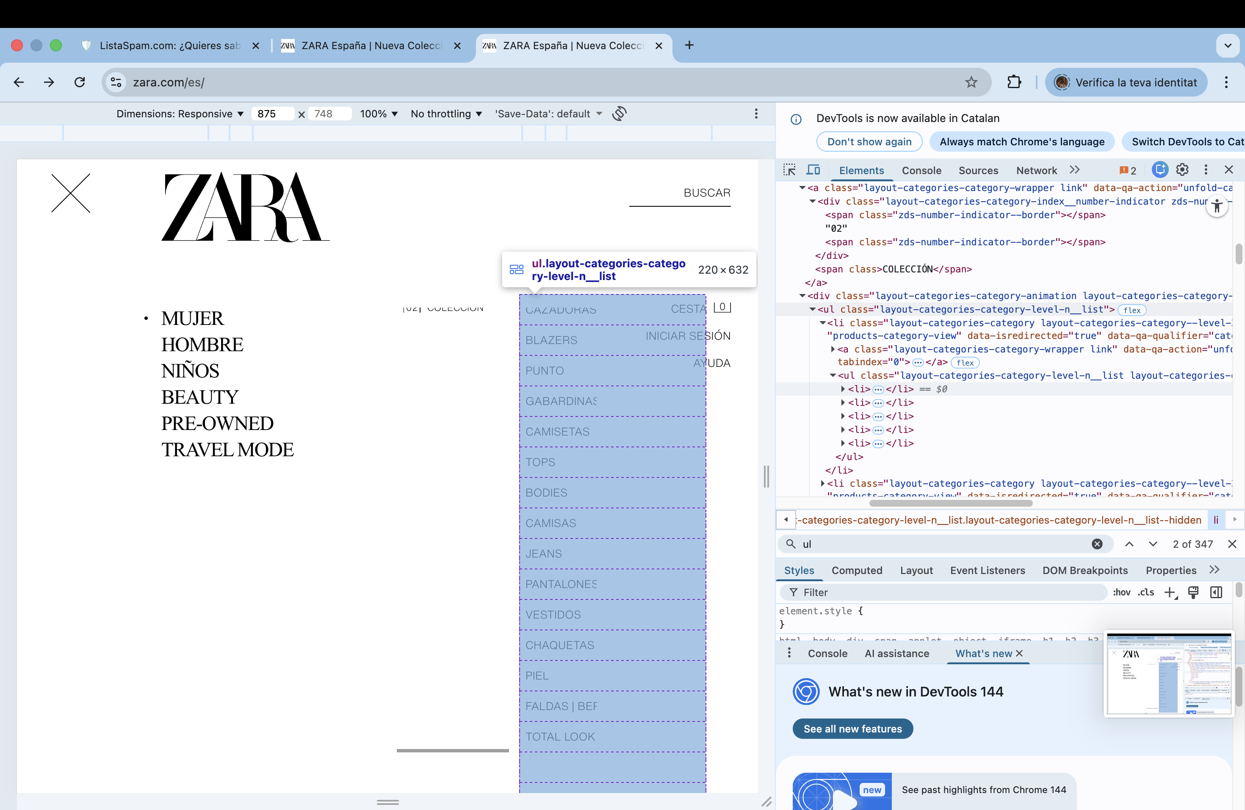
Task: Click the Elements panel horizontal scrollbar
Action: point(951,503)
